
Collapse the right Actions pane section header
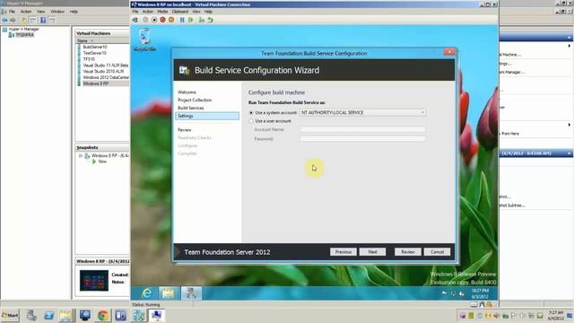click(x=569, y=38)
